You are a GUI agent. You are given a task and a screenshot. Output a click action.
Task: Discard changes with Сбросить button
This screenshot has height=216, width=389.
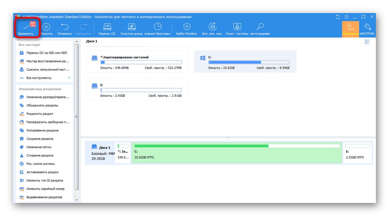tap(46, 29)
